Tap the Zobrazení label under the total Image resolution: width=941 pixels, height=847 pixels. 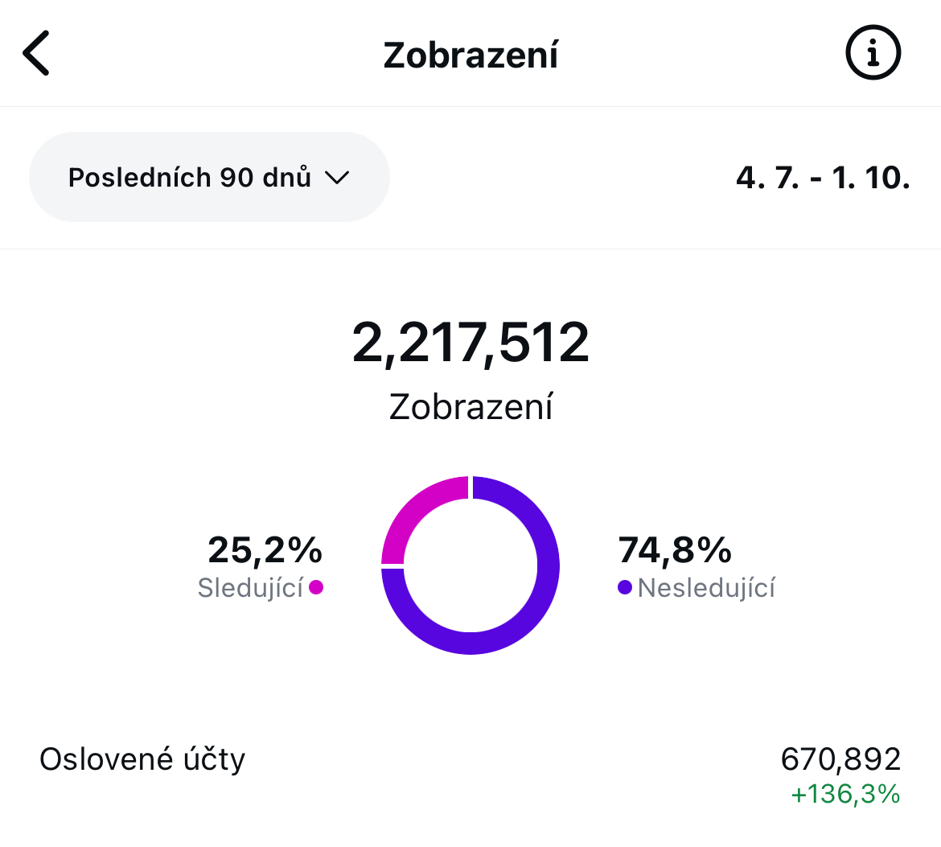[x=470, y=407]
